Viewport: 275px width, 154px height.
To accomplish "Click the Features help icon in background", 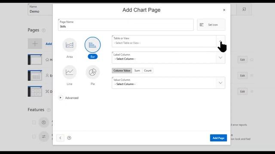I will point(49,110).
